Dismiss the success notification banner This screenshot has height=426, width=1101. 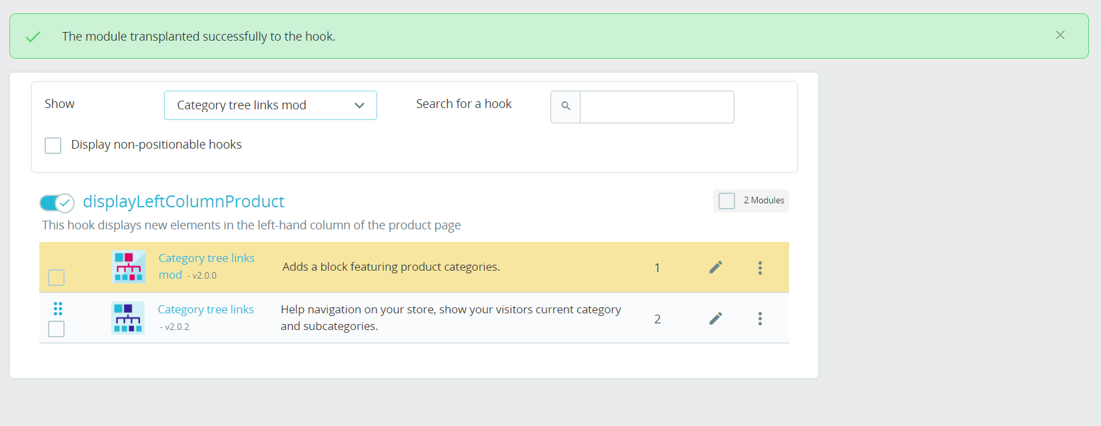(x=1060, y=35)
